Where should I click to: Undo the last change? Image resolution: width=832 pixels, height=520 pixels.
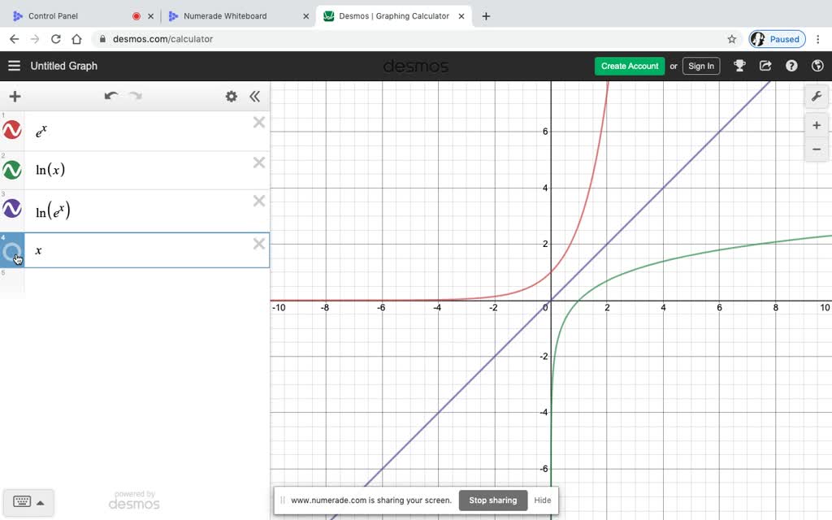click(110, 96)
